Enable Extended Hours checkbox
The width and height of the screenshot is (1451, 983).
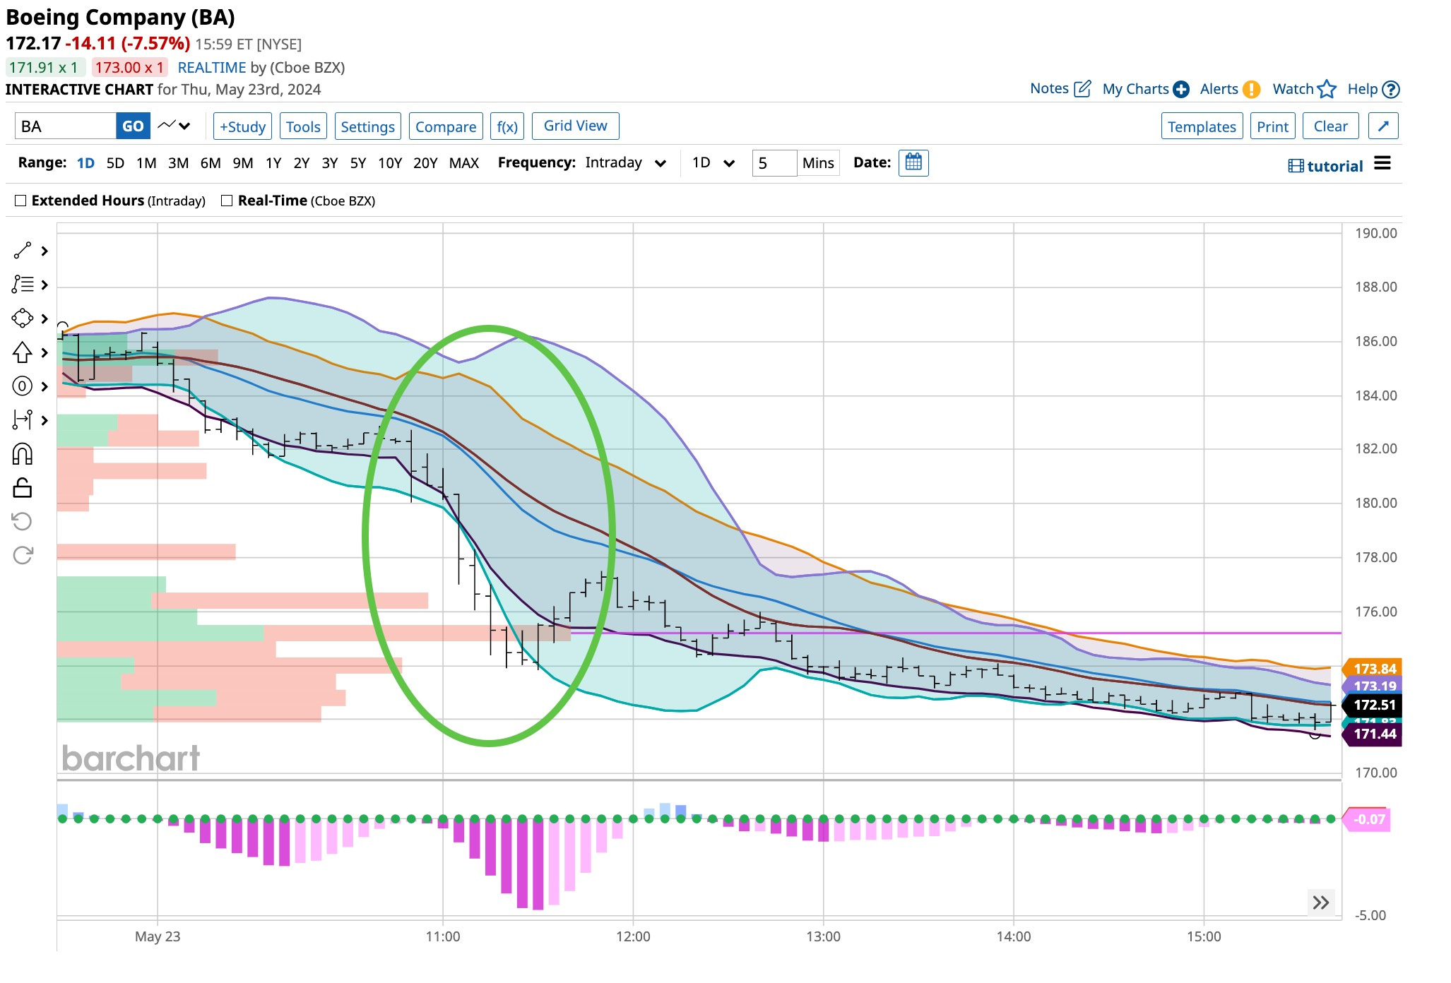tap(20, 201)
